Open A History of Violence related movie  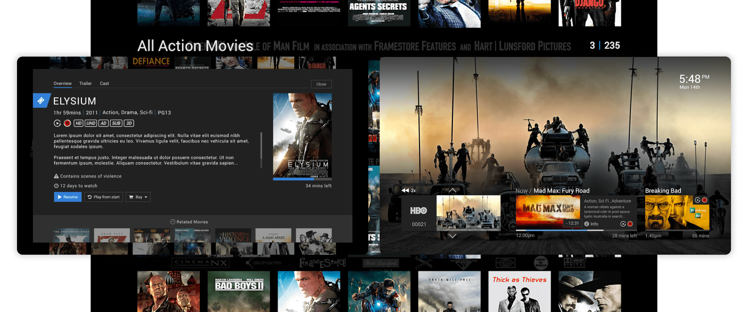pos(233,235)
